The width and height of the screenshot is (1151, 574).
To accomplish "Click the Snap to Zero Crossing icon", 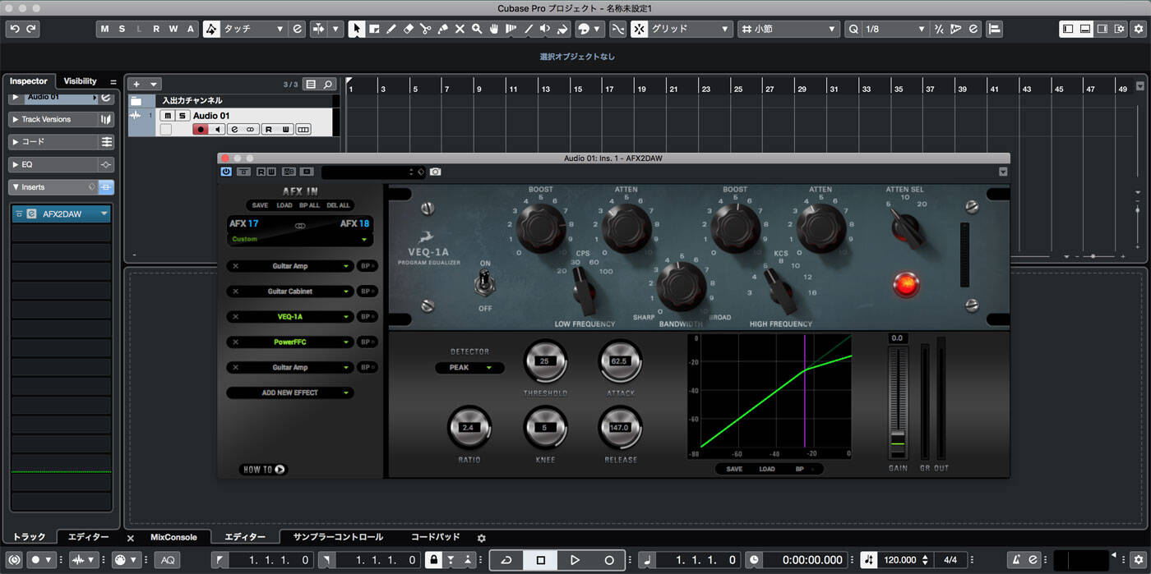I will [x=617, y=29].
